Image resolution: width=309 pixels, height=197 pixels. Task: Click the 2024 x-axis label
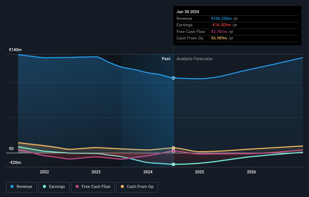click(148, 172)
